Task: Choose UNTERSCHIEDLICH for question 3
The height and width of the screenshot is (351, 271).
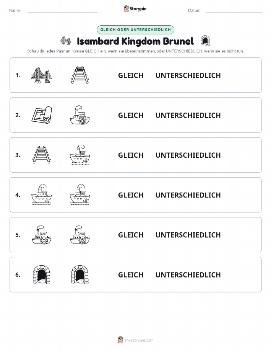Action: [188, 155]
